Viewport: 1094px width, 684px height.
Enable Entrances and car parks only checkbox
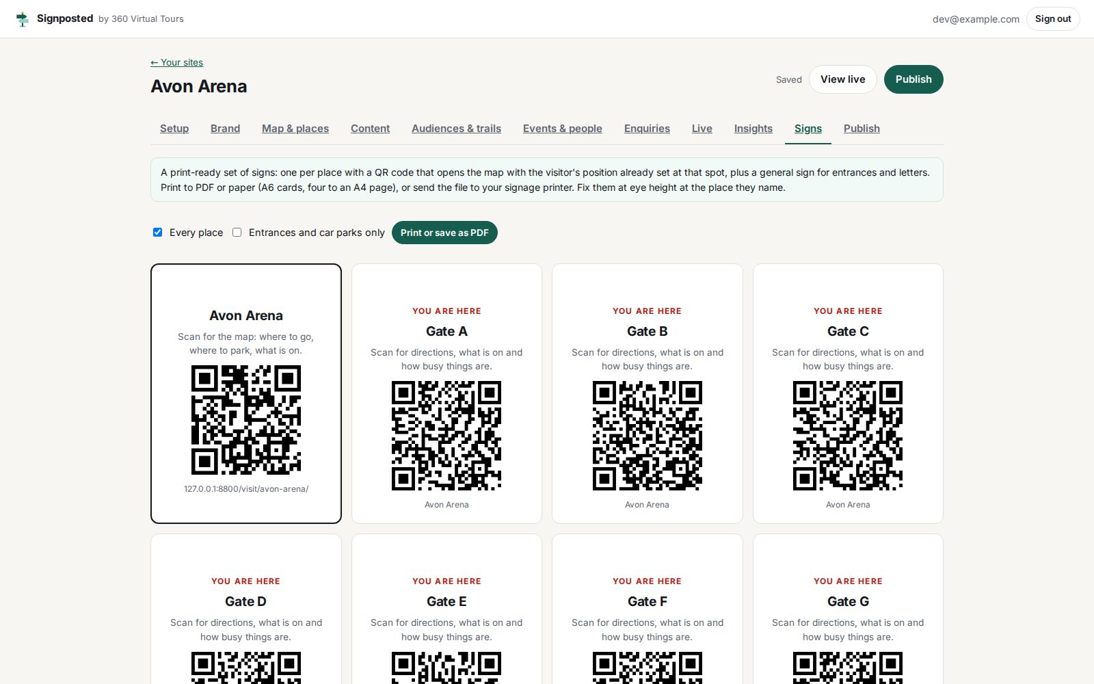click(237, 233)
